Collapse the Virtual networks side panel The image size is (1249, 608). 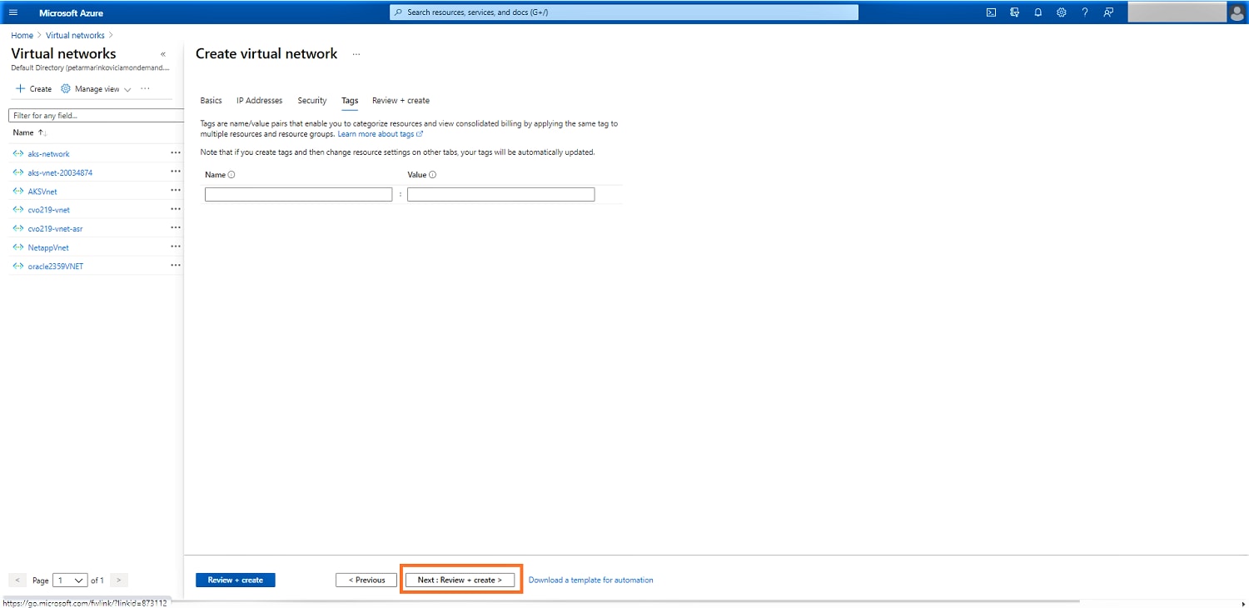(x=162, y=54)
